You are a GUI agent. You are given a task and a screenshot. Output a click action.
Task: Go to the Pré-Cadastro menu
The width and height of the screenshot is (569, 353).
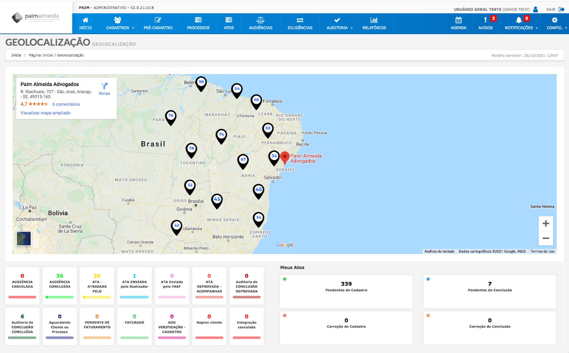(158, 24)
